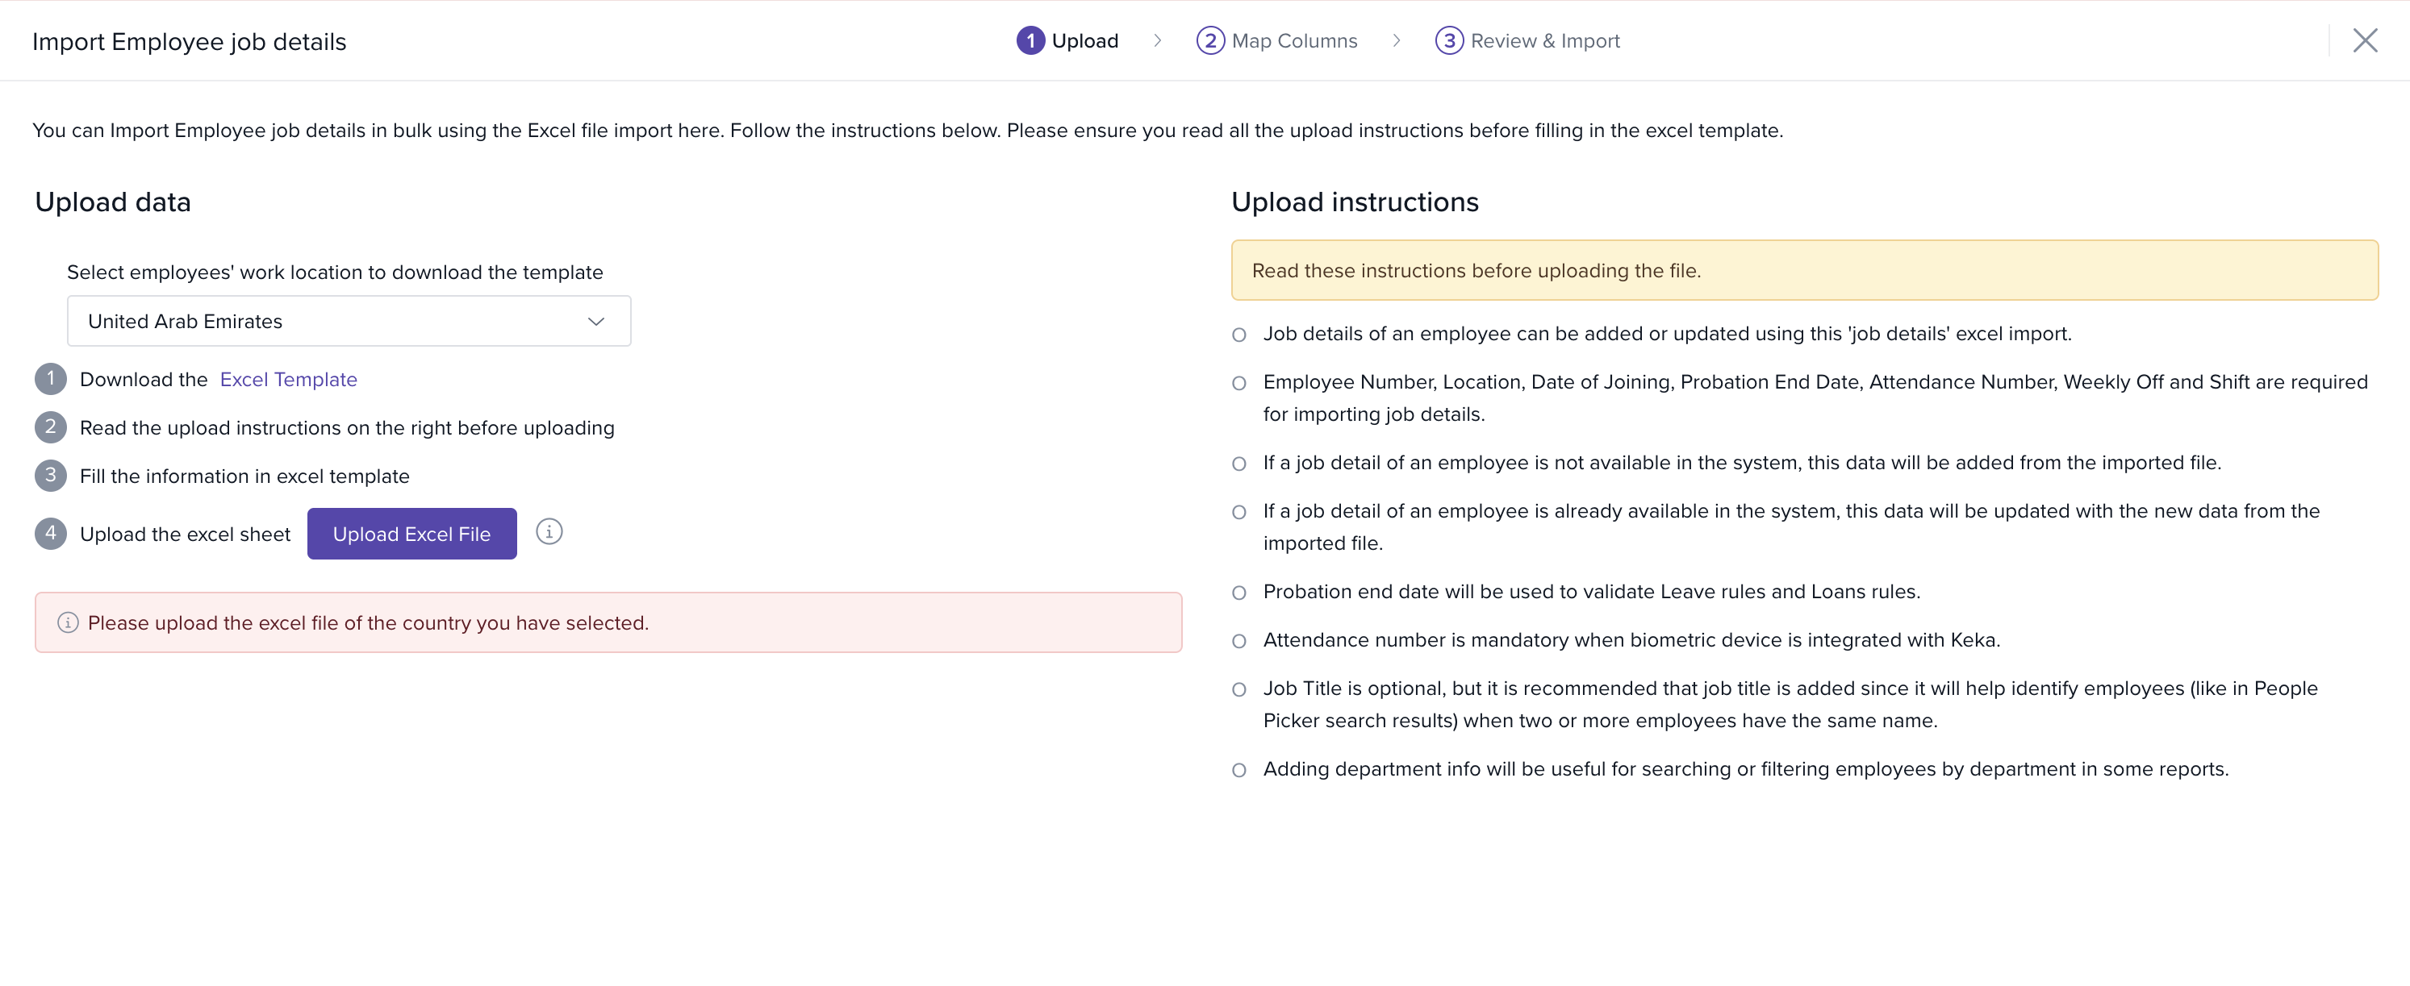Image resolution: width=2410 pixels, height=986 pixels.
Task: Click the yellow 'Read these instructions' banner
Action: click(1804, 270)
